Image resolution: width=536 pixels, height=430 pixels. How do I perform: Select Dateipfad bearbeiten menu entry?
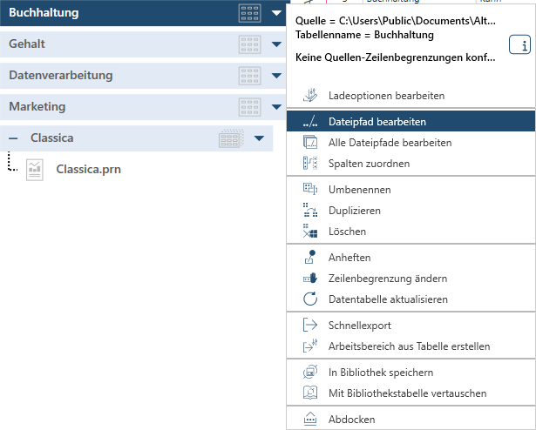click(x=377, y=122)
